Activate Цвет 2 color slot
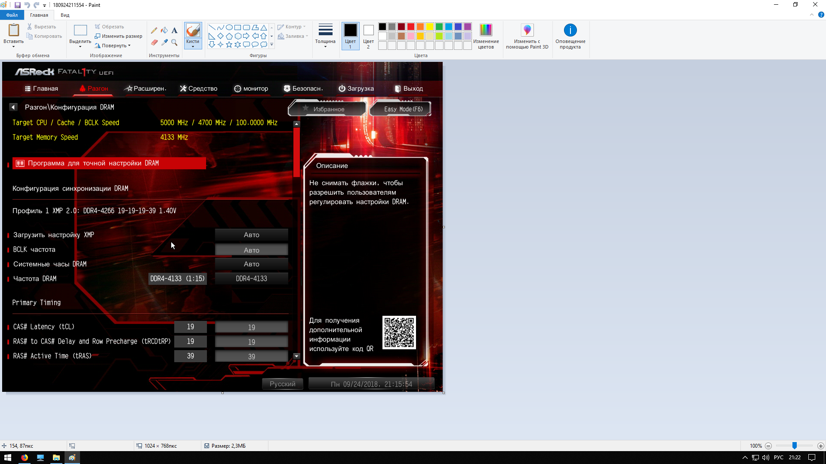 coord(368,36)
